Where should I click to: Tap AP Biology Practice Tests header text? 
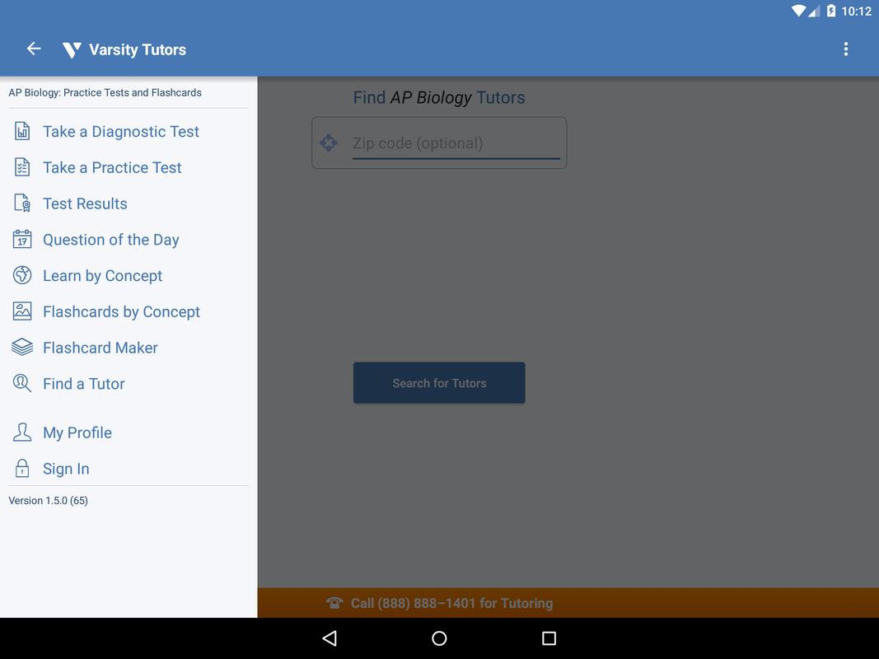point(105,92)
